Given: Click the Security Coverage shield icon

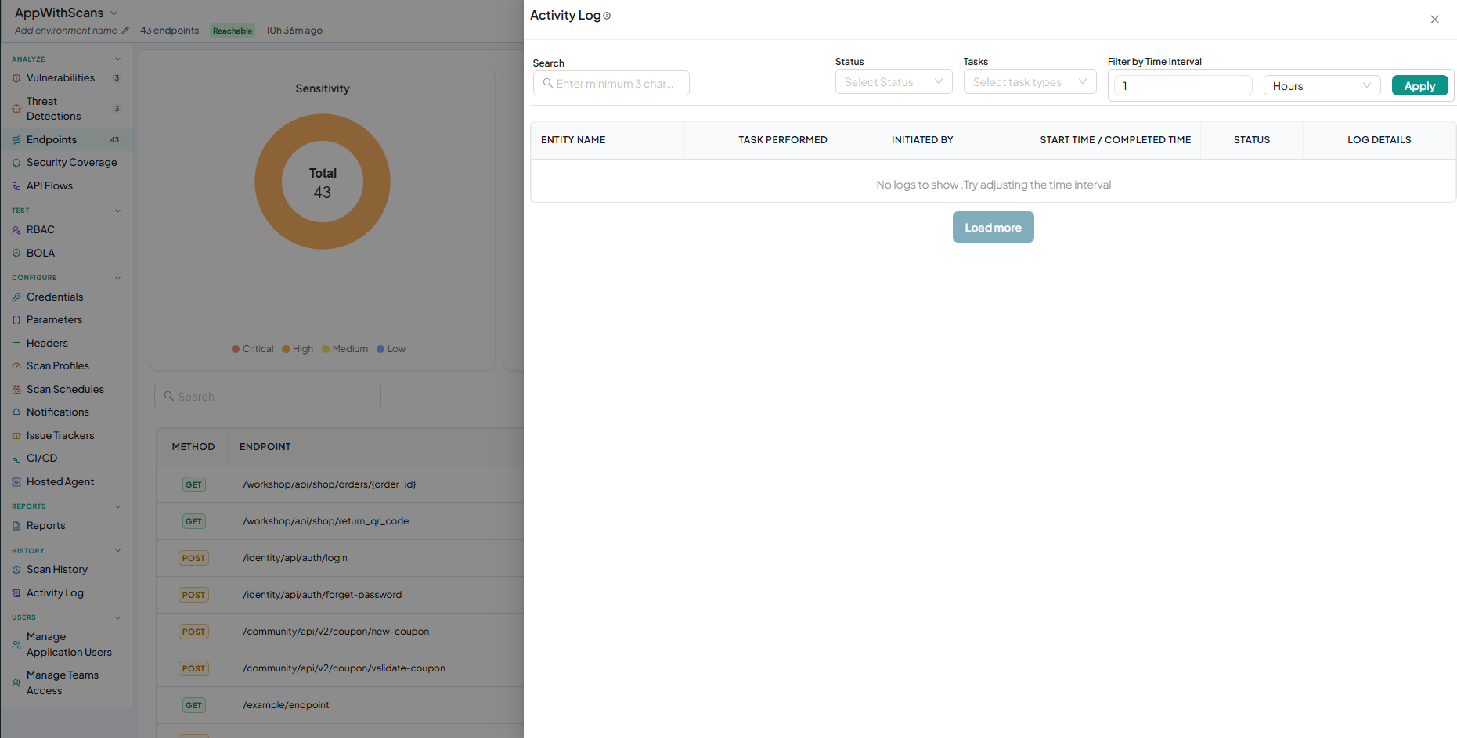Looking at the screenshot, I should [16, 163].
